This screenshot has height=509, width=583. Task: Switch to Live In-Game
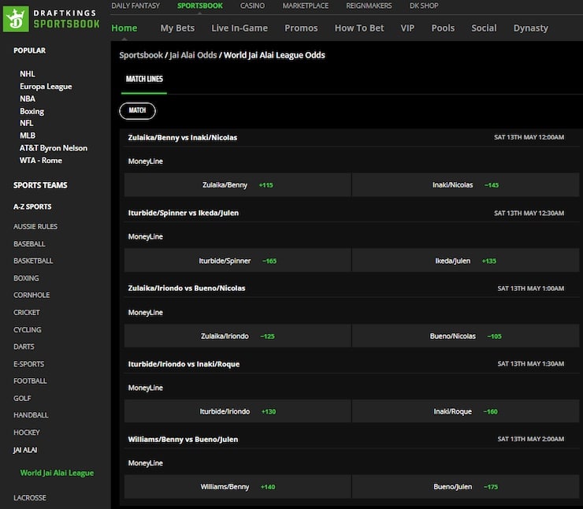click(x=240, y=28)
